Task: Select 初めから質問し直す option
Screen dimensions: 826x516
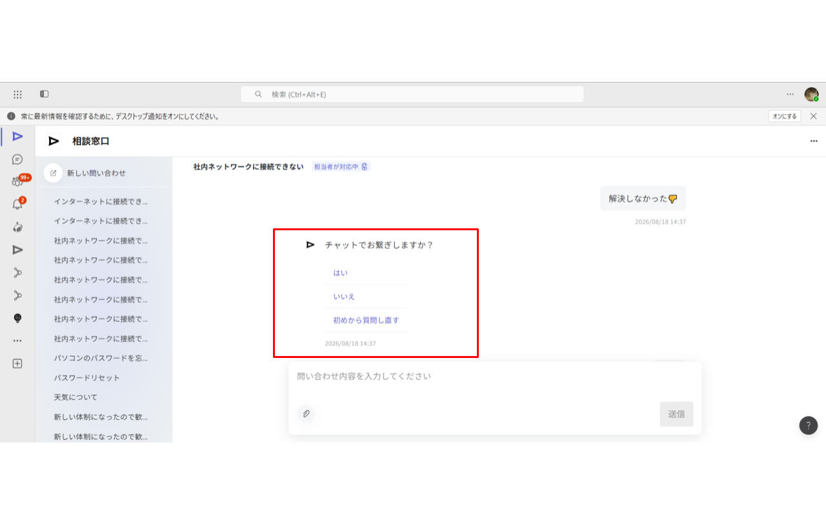Action: (x=366, y=320)
